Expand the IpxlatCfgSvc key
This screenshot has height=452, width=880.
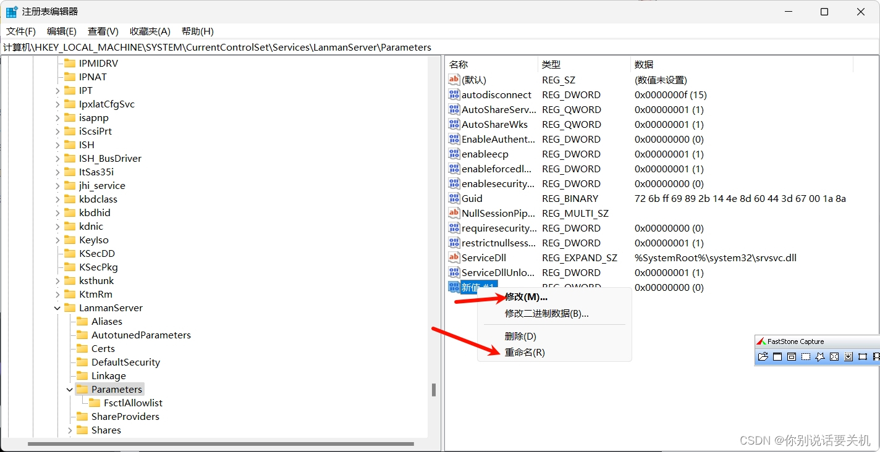click(57, 104)
